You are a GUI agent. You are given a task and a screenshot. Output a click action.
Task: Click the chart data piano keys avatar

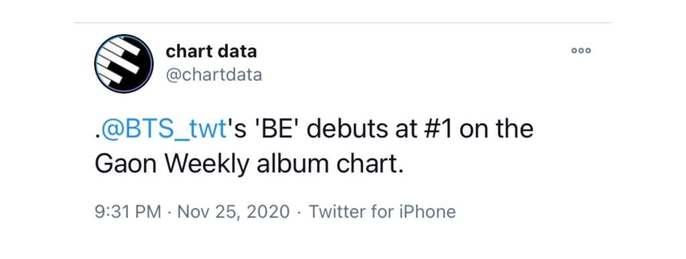coord(124,64)
